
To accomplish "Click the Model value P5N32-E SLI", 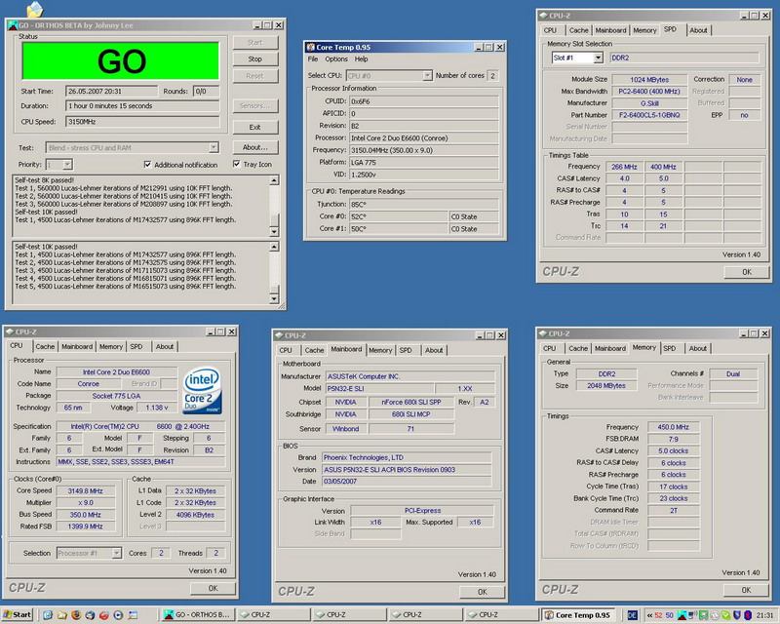I will click(x=379, y=388).
